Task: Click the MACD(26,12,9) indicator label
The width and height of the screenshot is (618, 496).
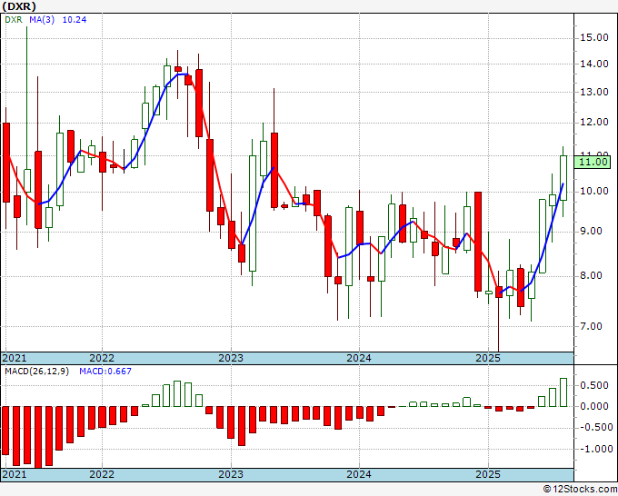Action: 36,372
